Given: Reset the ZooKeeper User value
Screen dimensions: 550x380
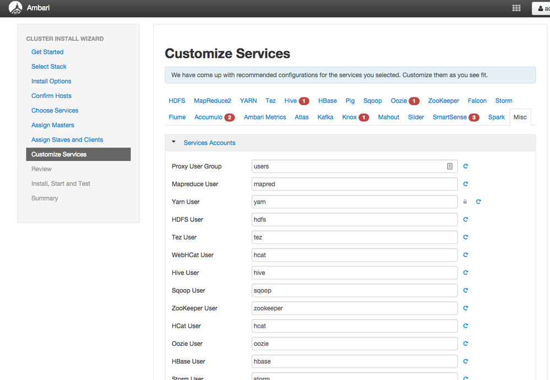Looking at the screenshot, I should click(465, 308).
